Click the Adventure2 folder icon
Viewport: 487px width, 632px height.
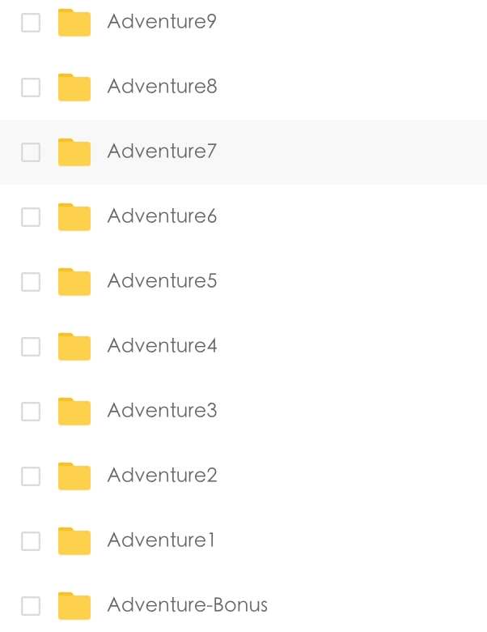[74, 476]
